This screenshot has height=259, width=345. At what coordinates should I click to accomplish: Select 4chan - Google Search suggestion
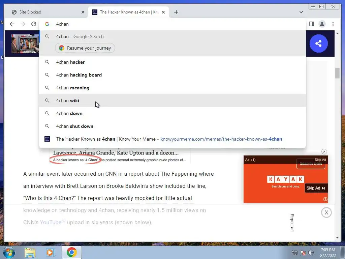pyautogui.click(x=172, y=36)
